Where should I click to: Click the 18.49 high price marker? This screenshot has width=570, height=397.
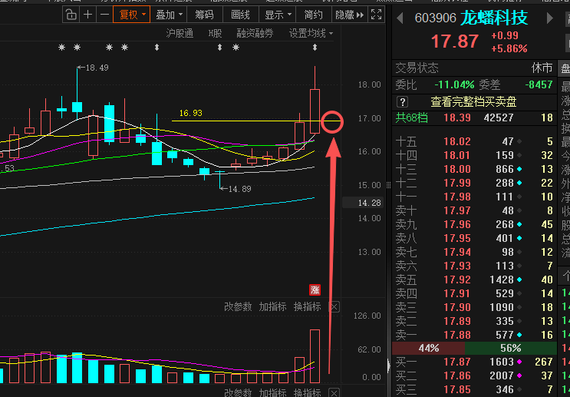point(93,68)
